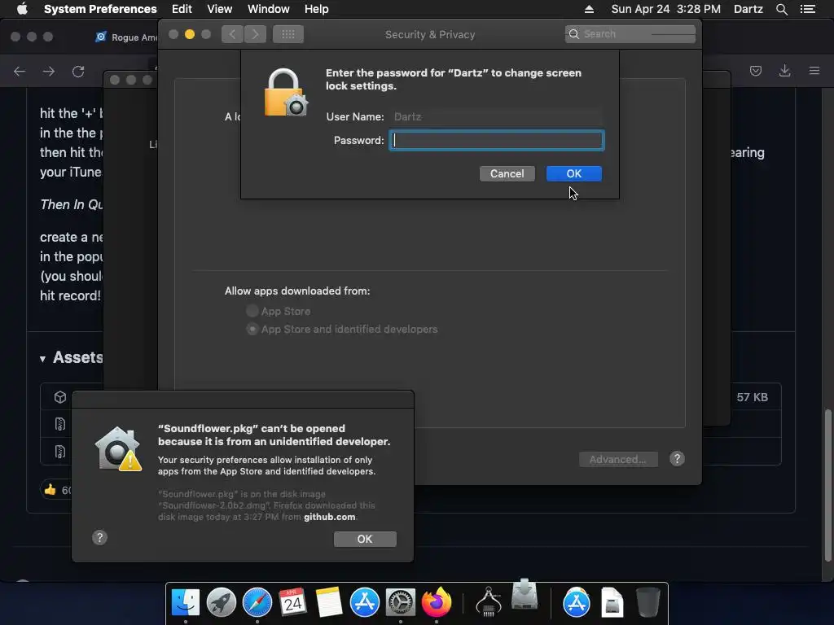Click the thumbs up reaction button
834x625 pixels.
(55, 489)
